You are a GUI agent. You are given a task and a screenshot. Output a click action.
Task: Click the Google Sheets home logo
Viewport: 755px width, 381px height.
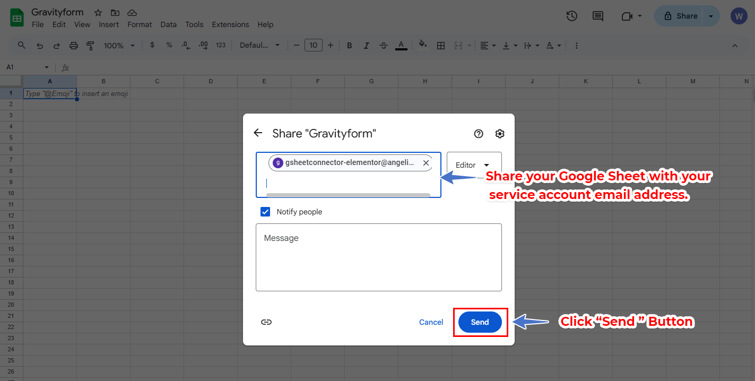(17, 18)
